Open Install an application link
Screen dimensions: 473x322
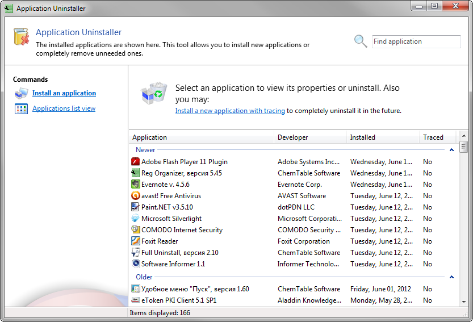(64, 93)
